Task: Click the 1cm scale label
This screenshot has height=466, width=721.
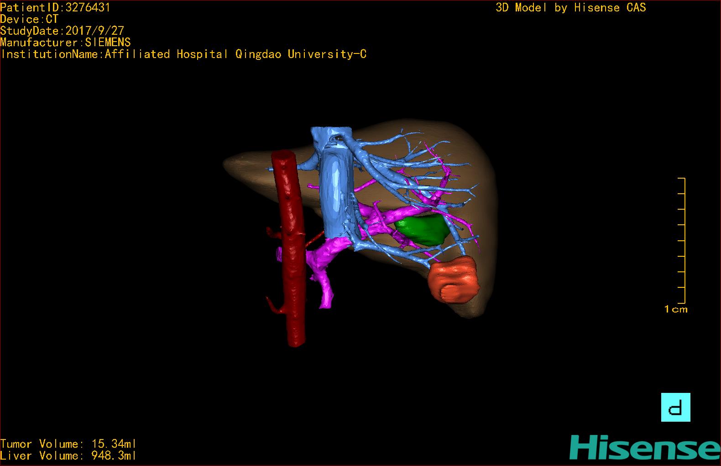Action: (676, 309)
